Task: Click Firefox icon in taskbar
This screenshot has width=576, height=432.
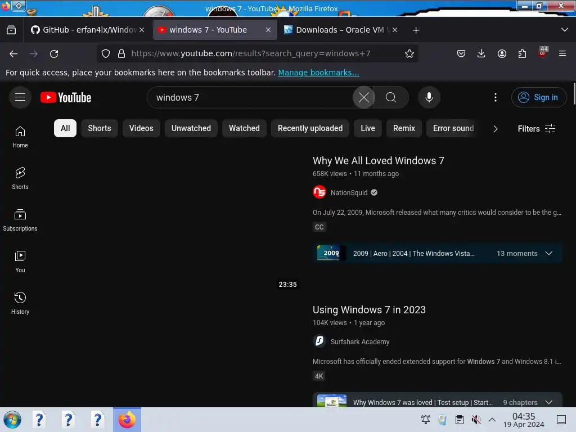Action: (x=127, y=420)
